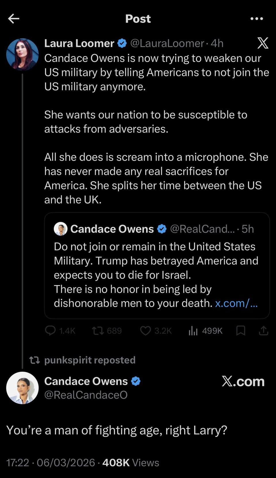276x478 pixels.
Task: Open Candace Owens' large profile avatar
Action: click(x=22, y=388)
